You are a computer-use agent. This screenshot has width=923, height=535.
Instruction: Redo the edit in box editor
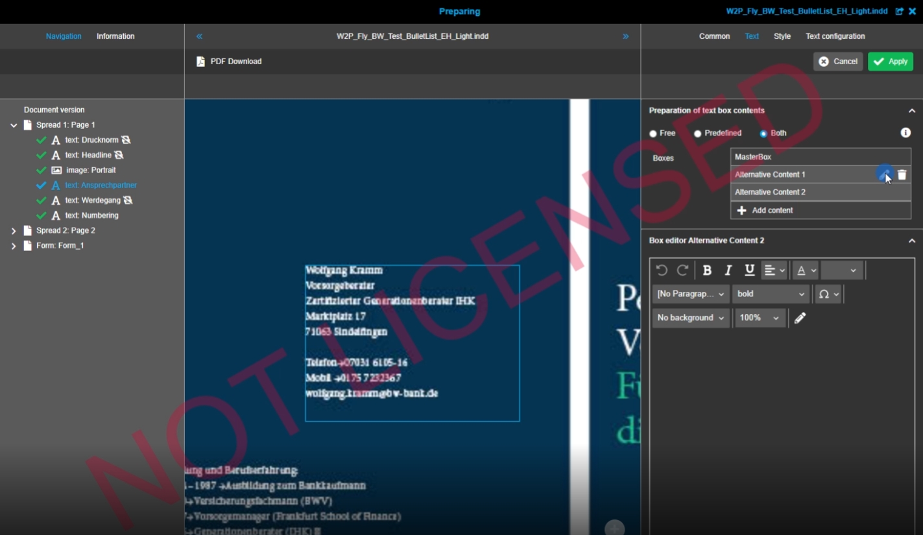click(x=682, y=270)
